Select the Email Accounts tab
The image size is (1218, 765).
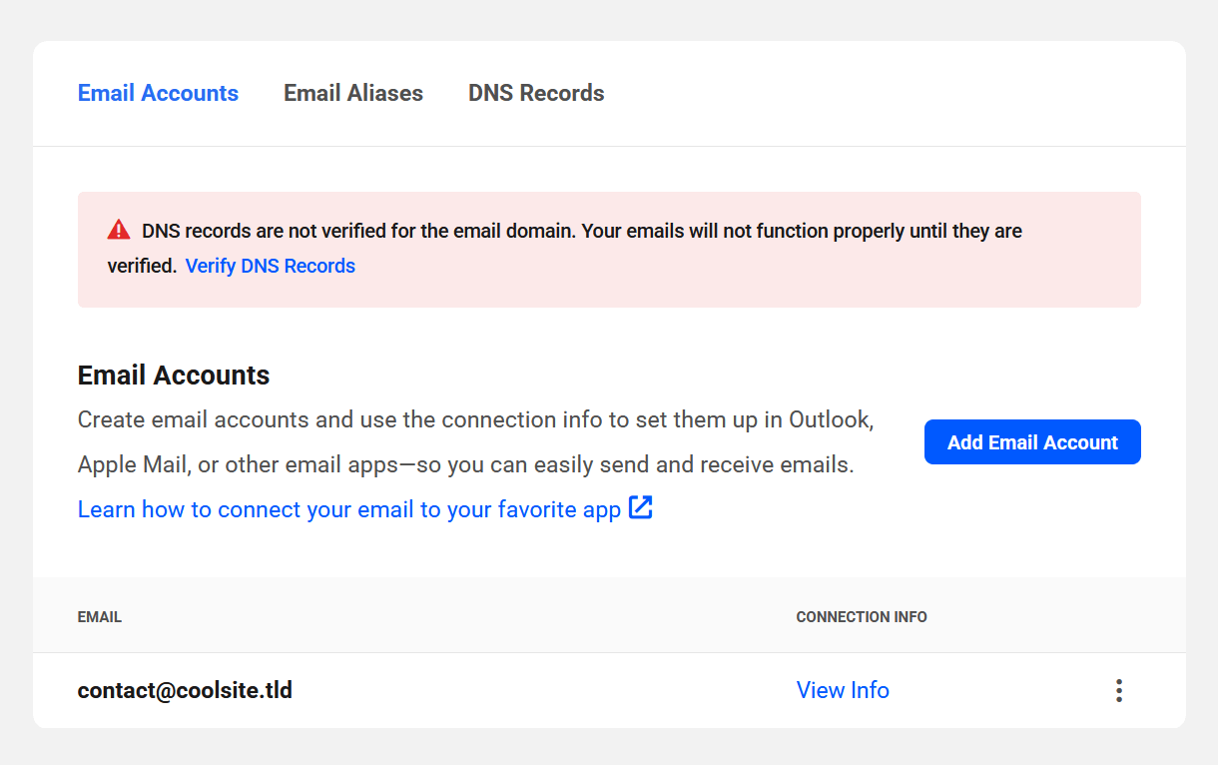point(158,93)
